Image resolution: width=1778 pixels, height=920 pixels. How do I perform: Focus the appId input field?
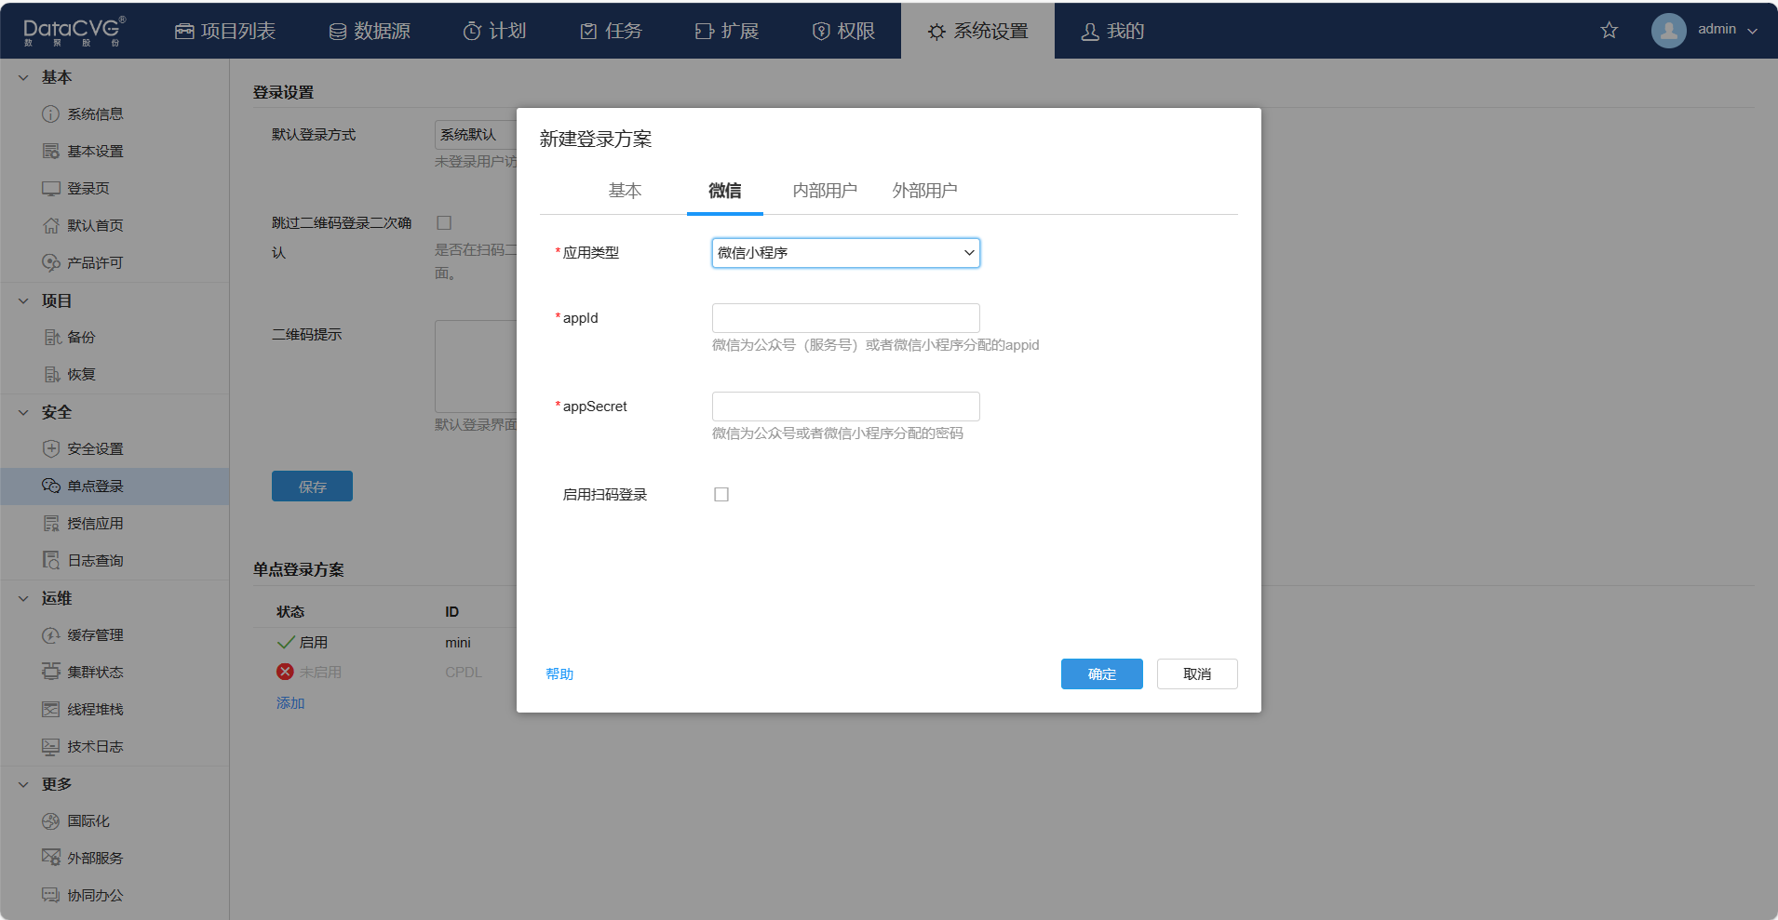845,317
